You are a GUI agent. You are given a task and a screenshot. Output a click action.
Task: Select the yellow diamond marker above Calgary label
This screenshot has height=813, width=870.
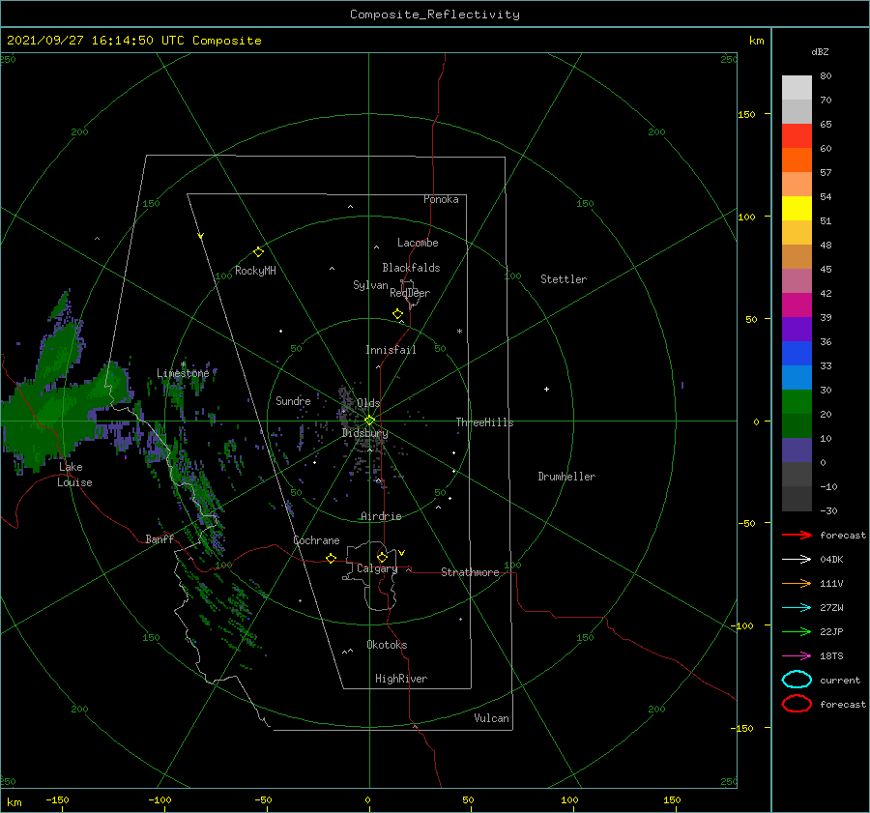point(382,557)
